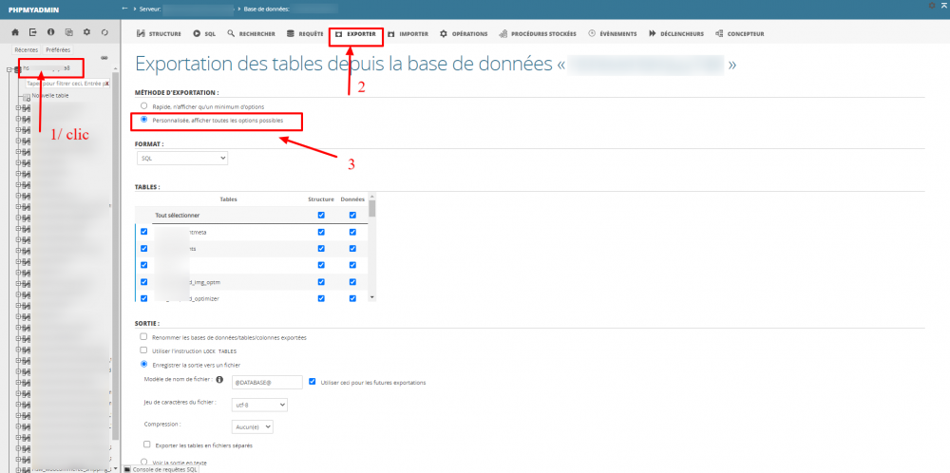Click the link chain icon in navigation panel
Screen dimensions: 950x473
(104, 58)
